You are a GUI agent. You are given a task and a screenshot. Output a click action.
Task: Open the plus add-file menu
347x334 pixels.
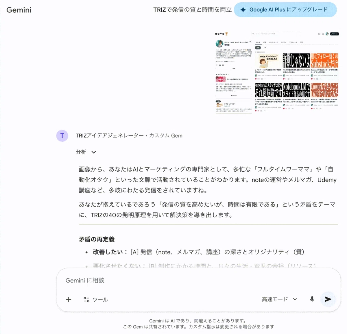(x=69, y=300)
